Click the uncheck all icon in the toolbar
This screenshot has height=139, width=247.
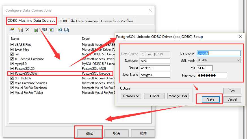point(66,30)
